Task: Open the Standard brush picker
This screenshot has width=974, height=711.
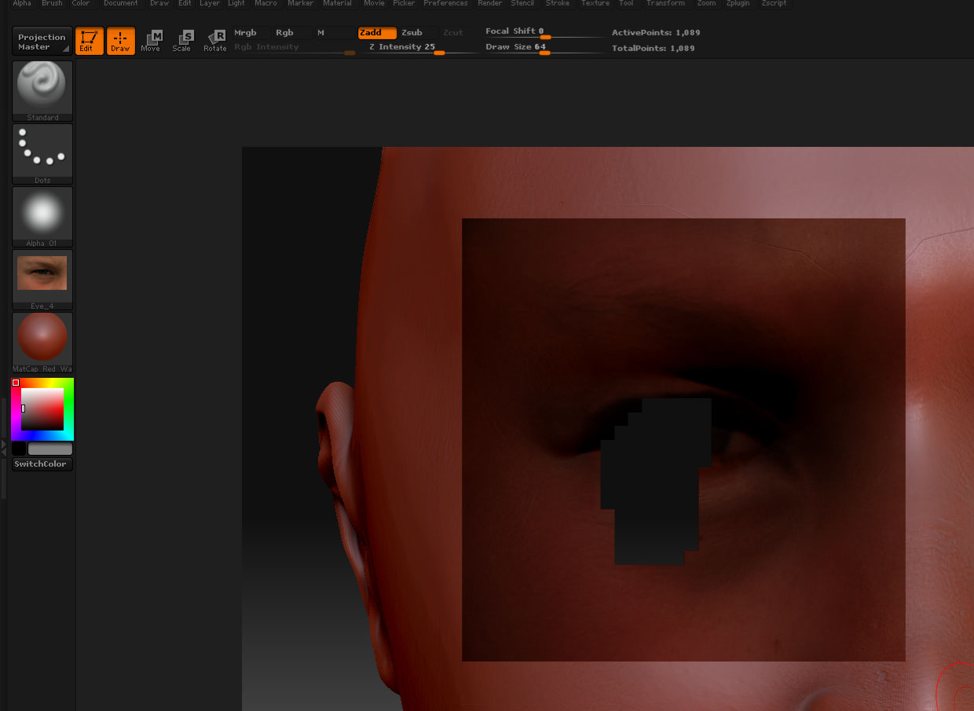Action: pos(42,90)
